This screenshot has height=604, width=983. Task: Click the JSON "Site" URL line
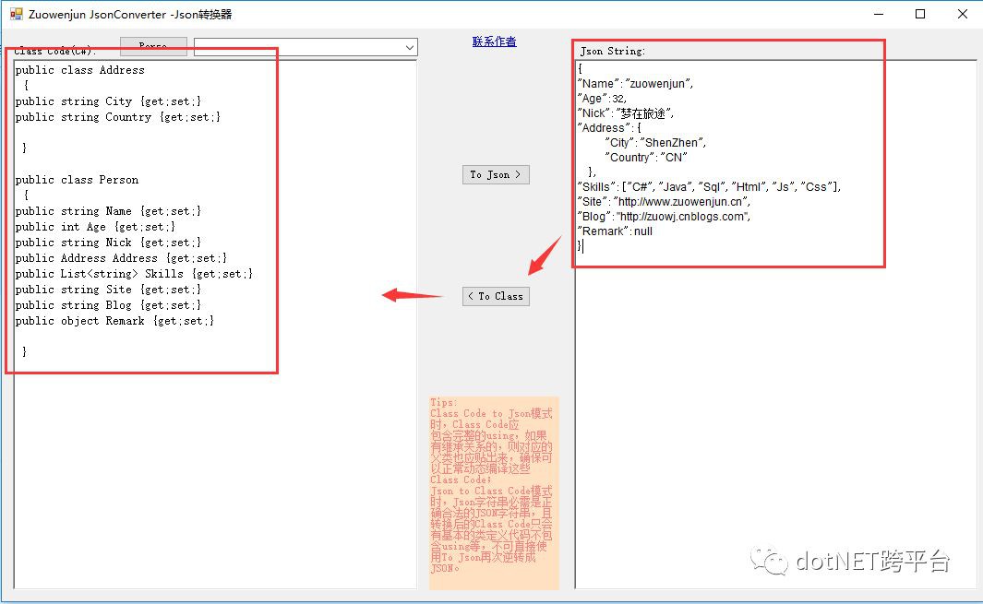pyautogui.click(x=664, y=202)
